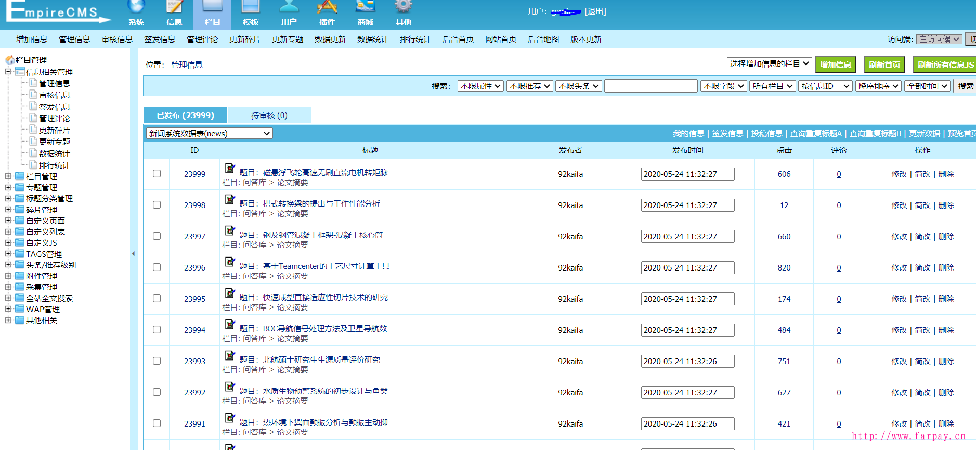
Task: Click the search keyword text field
Action: 651,86
